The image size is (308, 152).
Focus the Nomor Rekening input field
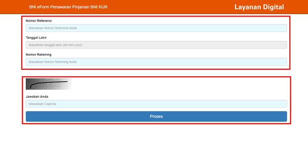coord(156,62)
